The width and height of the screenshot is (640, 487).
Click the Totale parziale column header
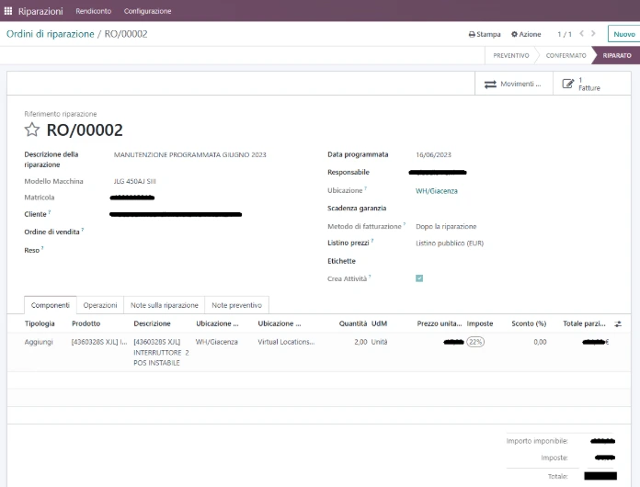point(584,323)
